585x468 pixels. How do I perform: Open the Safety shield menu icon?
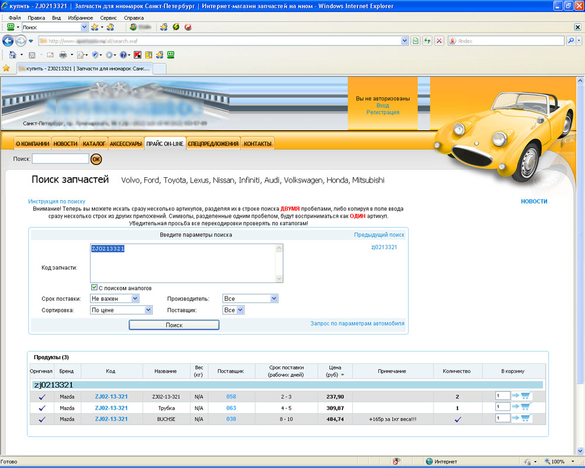(x=95, y=55)
